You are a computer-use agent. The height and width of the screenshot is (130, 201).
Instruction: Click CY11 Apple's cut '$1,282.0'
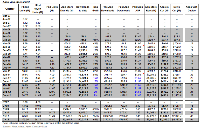pyautogui.click(x=164, y=116)
